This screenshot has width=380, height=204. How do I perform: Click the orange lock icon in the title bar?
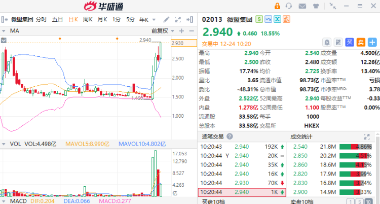tap(277, 6)
